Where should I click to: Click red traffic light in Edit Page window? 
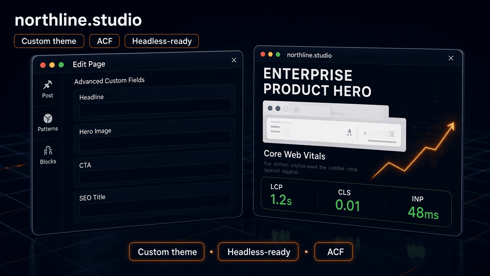click(43, 65)
